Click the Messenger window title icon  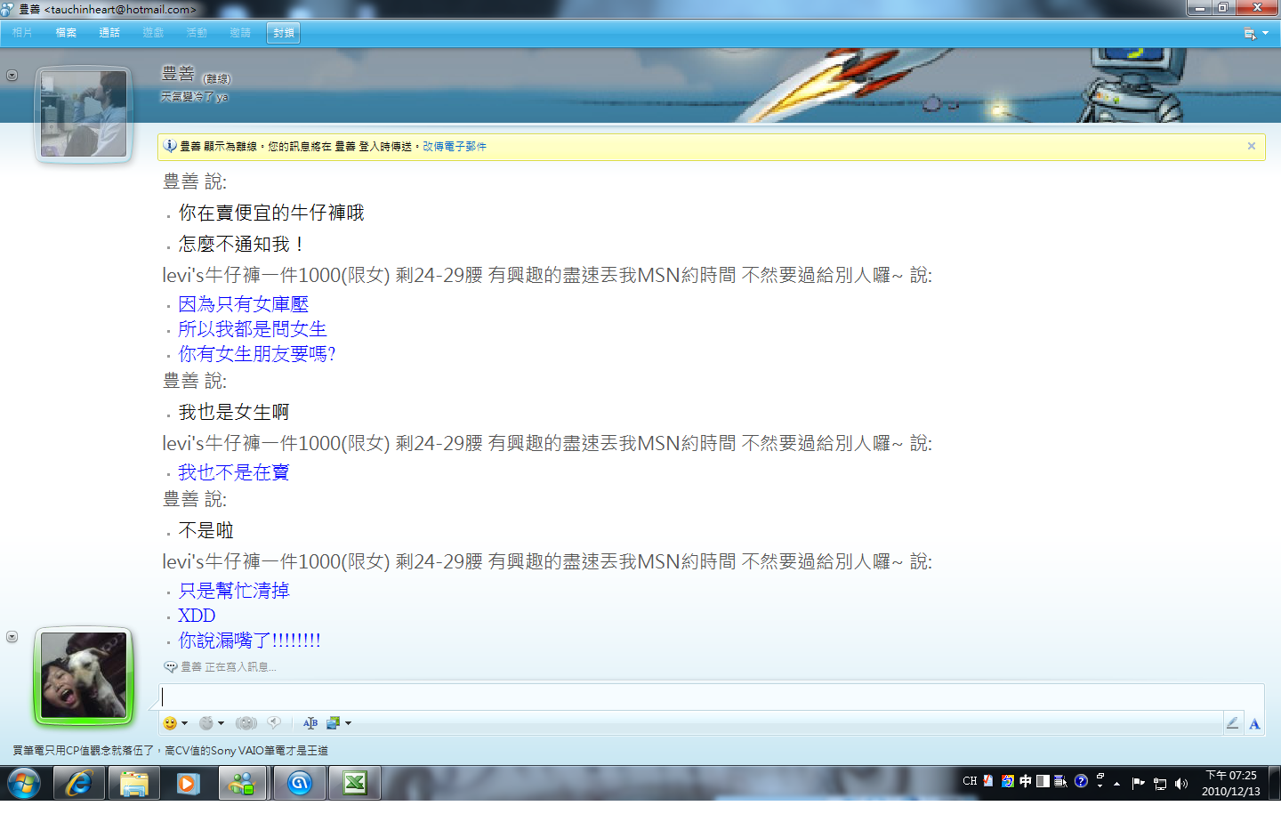pyautogui.click(x=8, y=9)
